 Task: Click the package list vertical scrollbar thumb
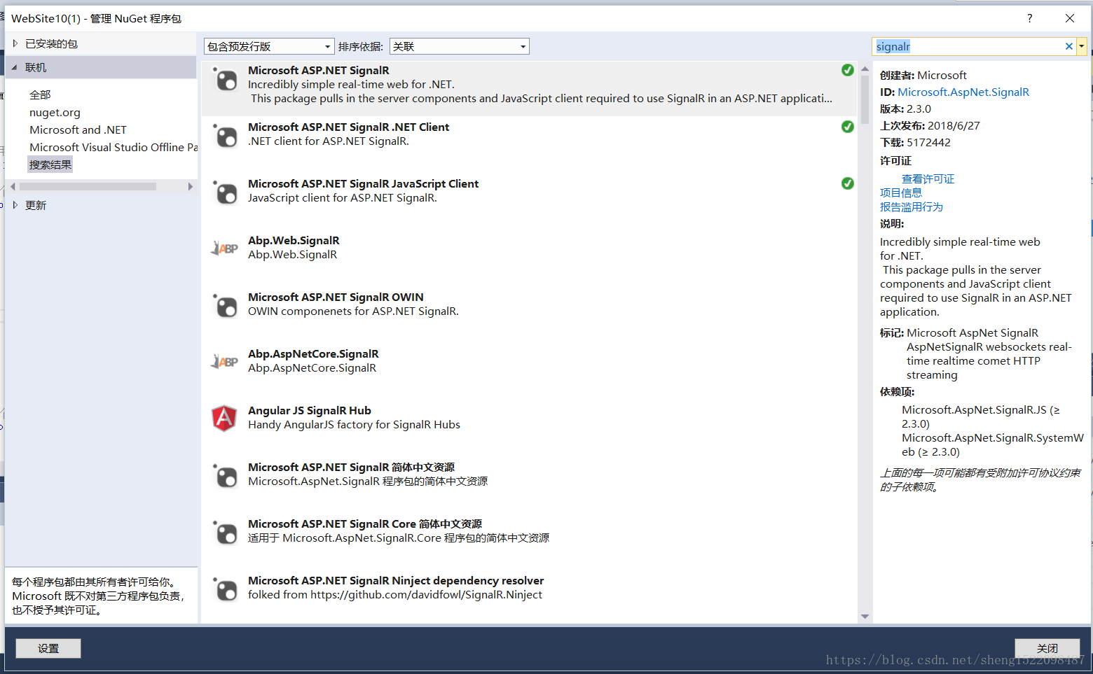[x=865, y=99]
